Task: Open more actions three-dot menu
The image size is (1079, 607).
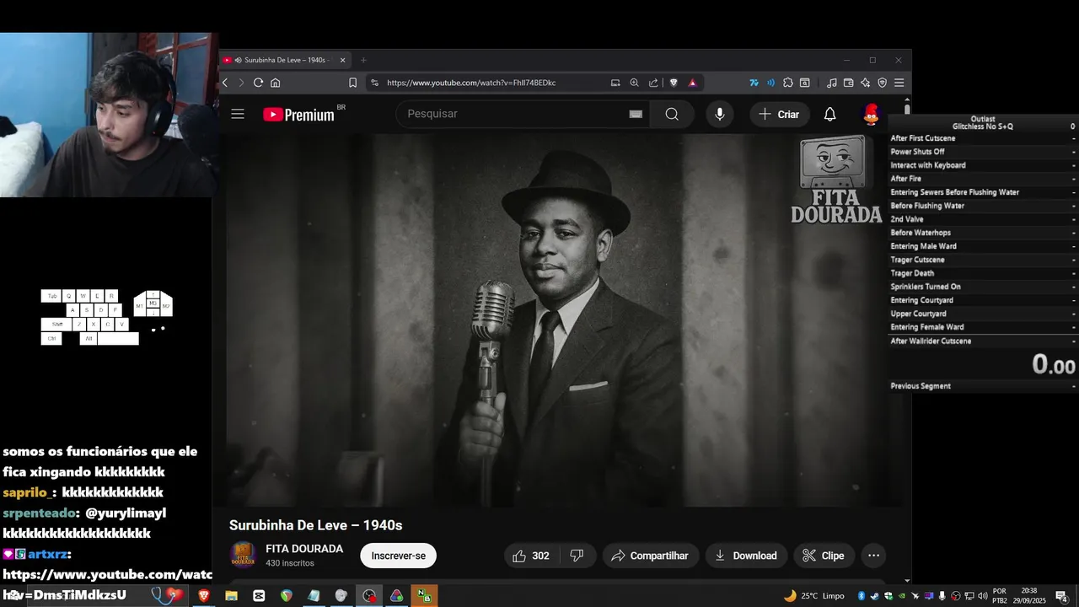Action: pyautogui.click(x=873, y=556)
